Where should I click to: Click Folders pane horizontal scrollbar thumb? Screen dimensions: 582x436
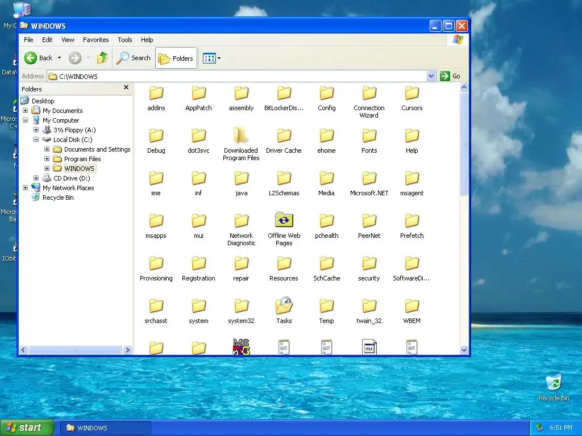tap(75, 350)
